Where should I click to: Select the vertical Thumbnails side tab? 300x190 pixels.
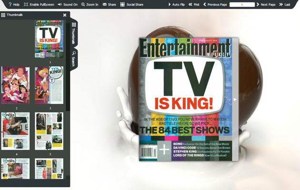(x=74, y=33)
